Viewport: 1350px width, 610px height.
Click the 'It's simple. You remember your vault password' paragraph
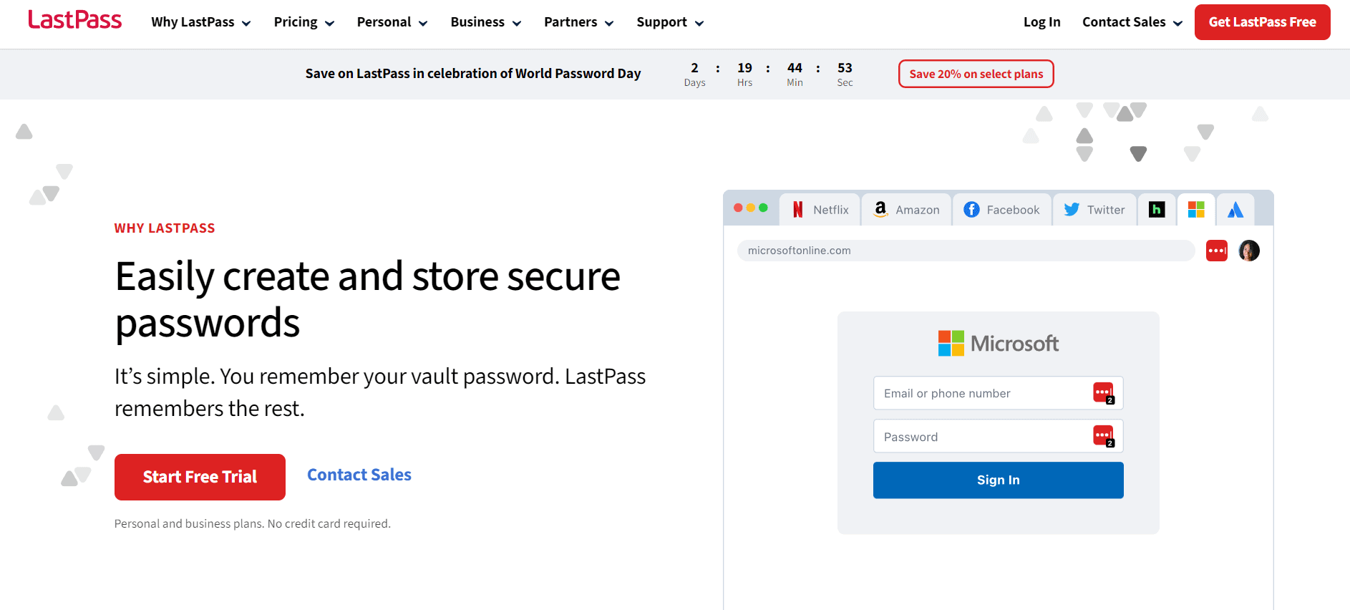380,392
